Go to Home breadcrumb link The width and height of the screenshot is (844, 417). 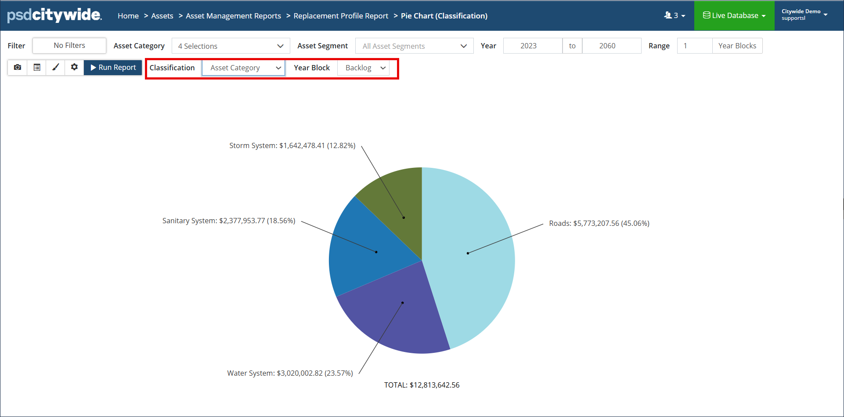click(128, 16)
